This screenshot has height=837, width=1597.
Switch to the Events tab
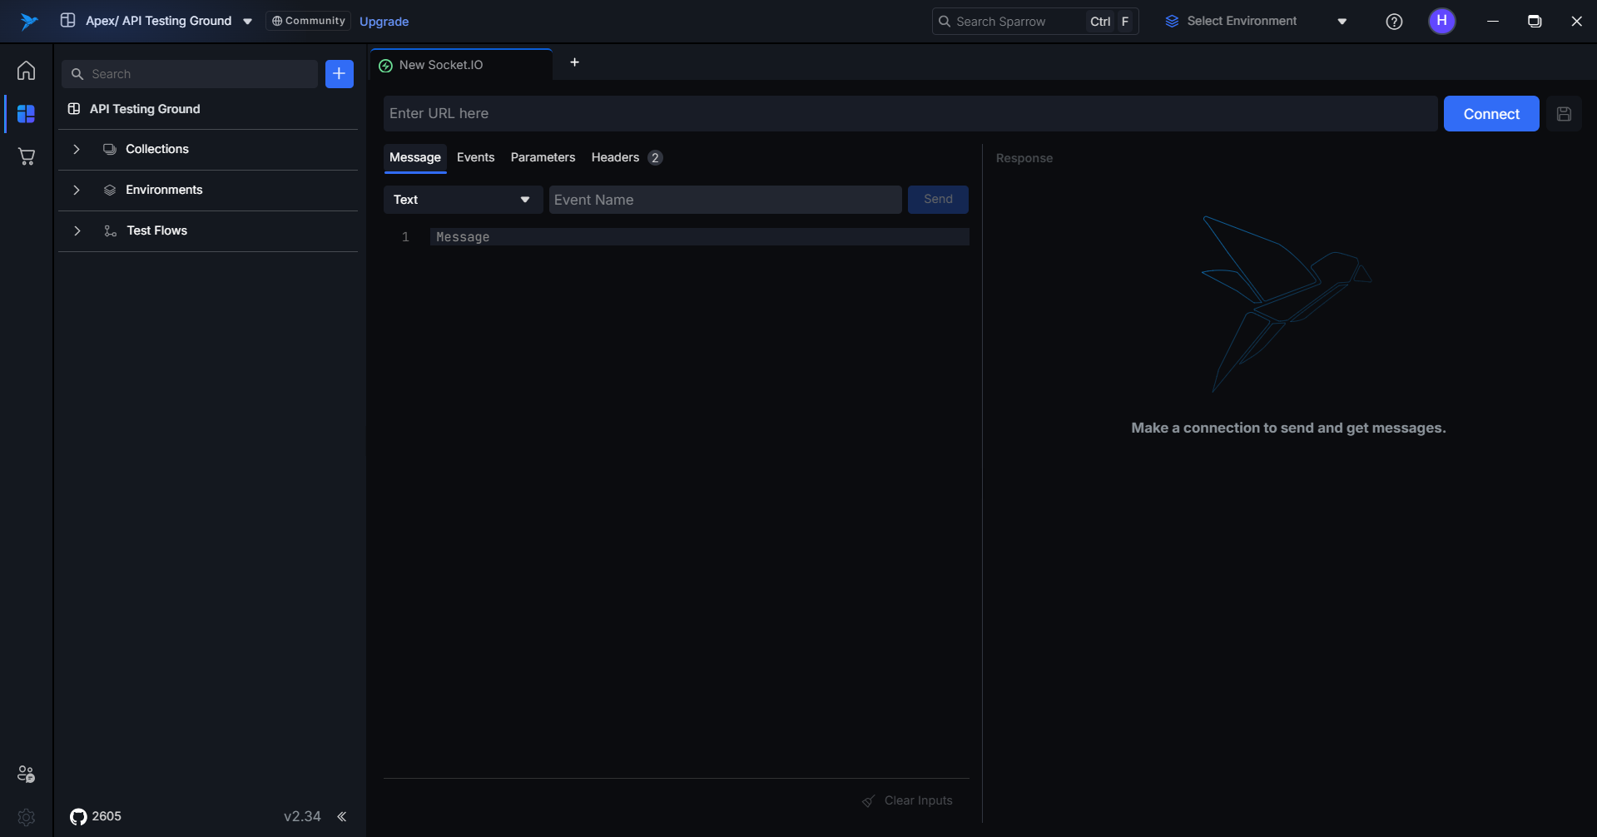point(475,157)
